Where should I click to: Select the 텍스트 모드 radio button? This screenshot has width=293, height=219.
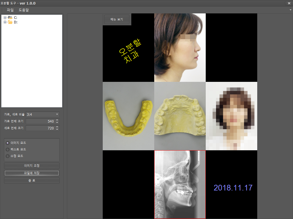[x=7, y=149]
